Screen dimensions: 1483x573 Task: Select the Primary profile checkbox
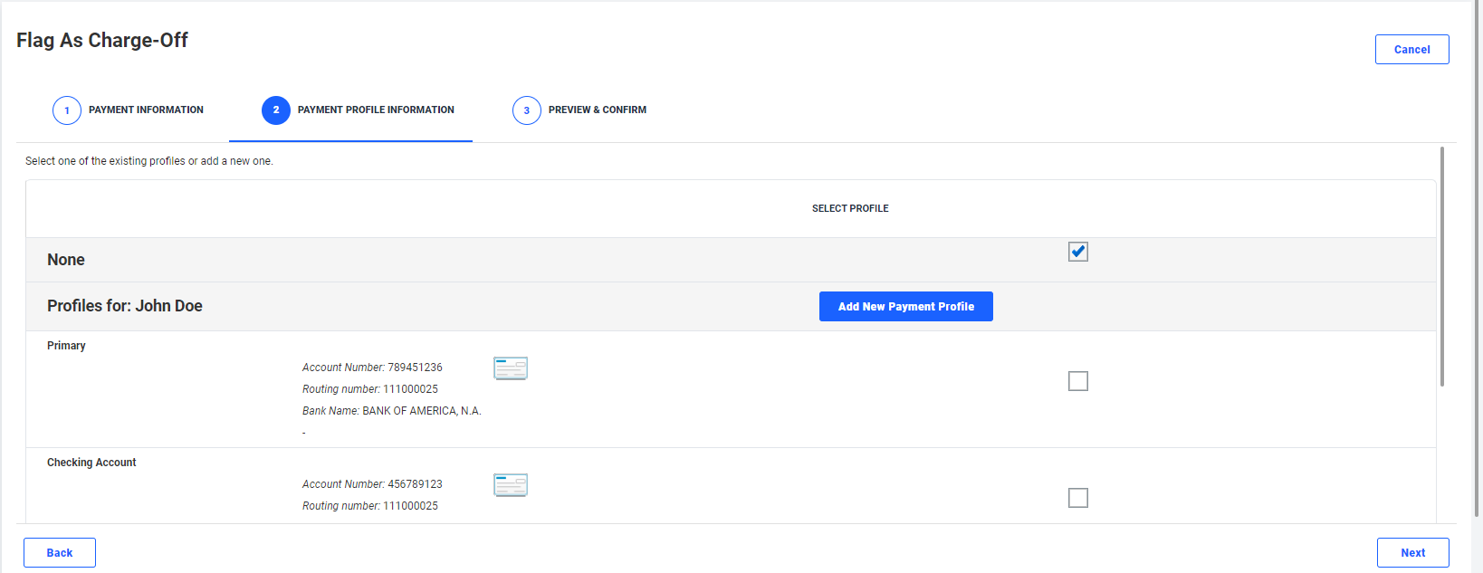click(1078, 381)
